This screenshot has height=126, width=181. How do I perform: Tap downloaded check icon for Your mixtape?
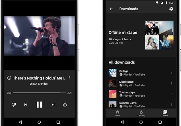pos(121,96)
